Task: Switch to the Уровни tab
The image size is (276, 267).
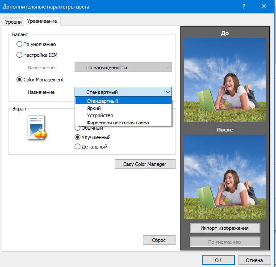Action: tap(13, 22)
